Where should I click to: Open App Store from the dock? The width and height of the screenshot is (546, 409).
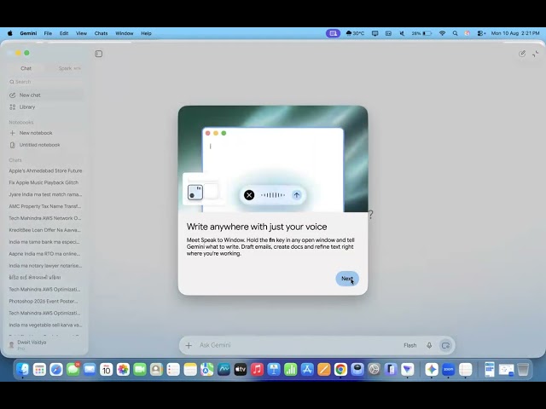pyautogui.click(x=307, y=369)
